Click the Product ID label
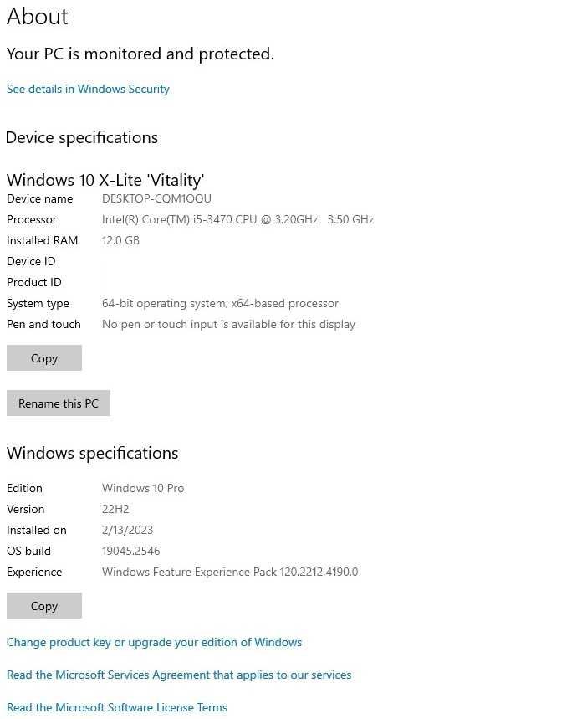The height and width of the screenshot is (719, 582). tap(34, 282)
